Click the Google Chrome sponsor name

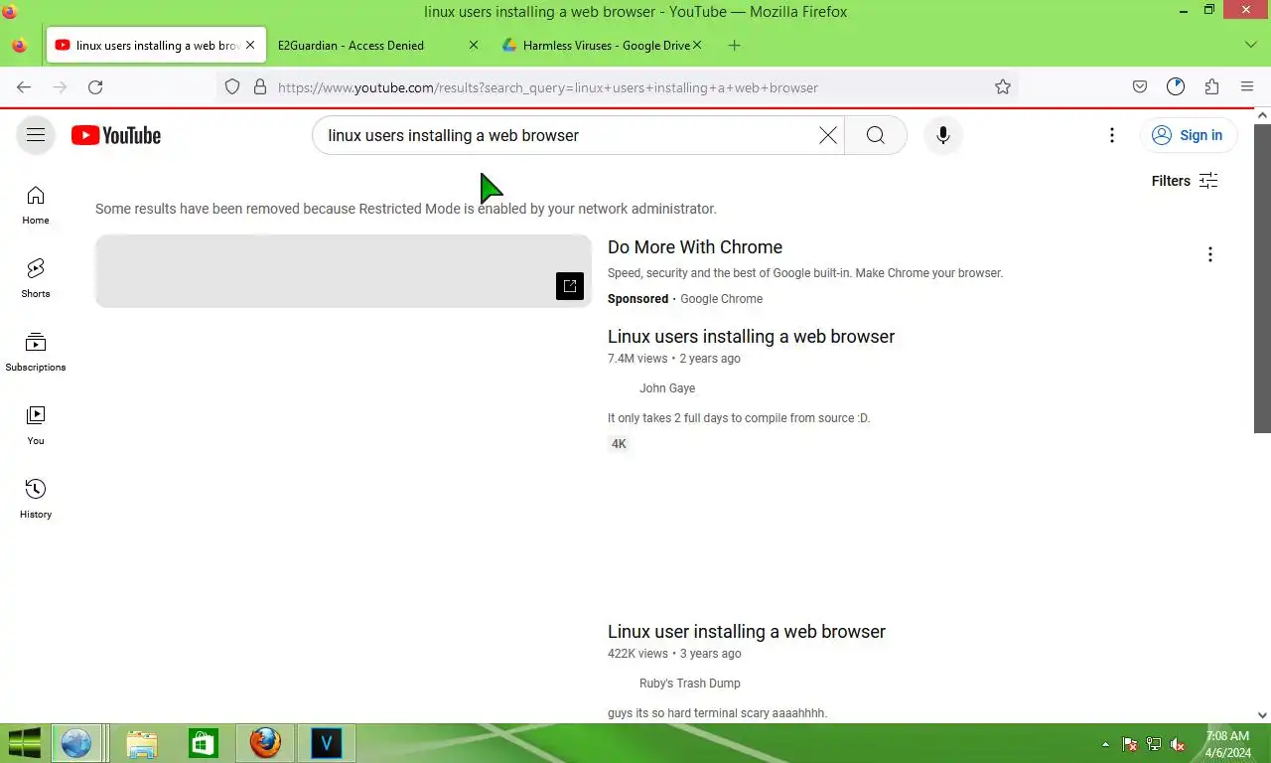(722, 299)
